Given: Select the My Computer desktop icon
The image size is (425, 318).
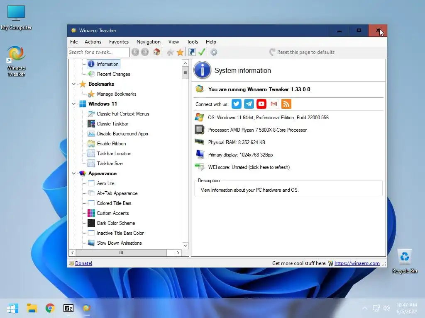Looking at the screenshot, I should (16, 17).
